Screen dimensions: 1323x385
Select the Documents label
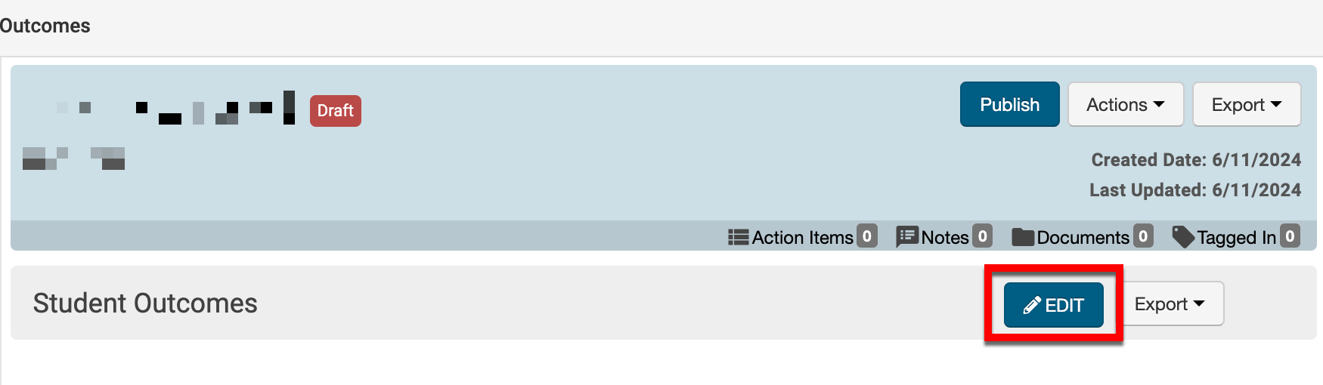1083,237
